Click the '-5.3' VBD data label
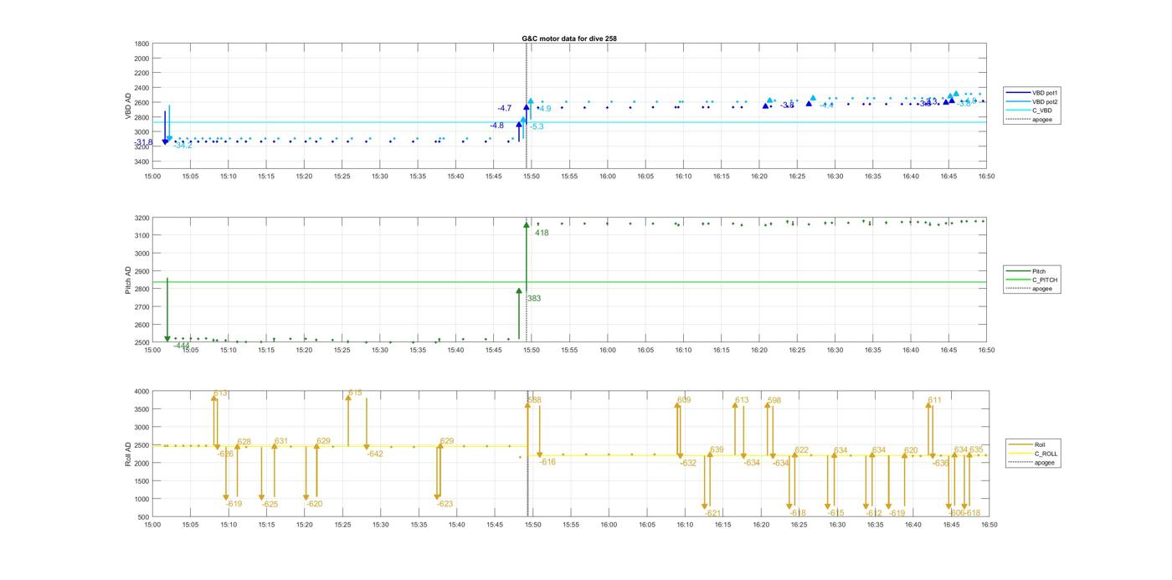 click(537, 126)
